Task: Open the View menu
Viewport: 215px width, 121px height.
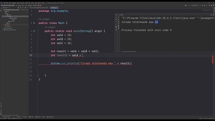Action: [x=10, y=3]
